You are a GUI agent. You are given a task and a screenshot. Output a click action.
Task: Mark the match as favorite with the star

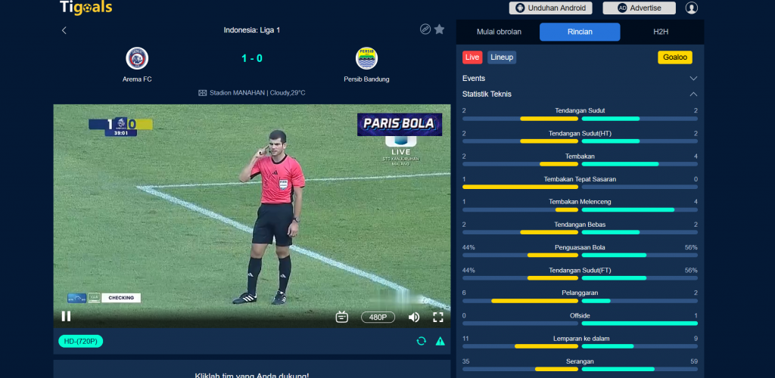click(x=439, y=29)
